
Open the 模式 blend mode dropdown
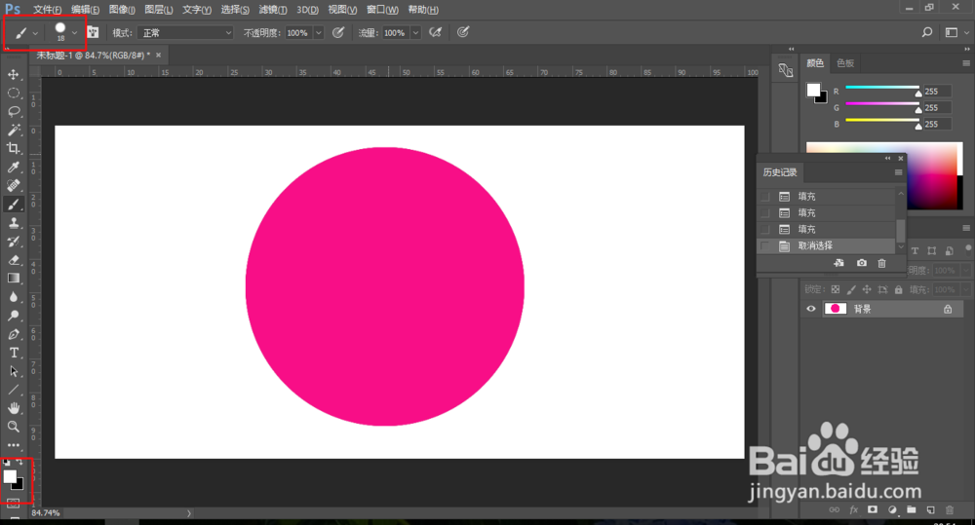click(x=185, y=33)
